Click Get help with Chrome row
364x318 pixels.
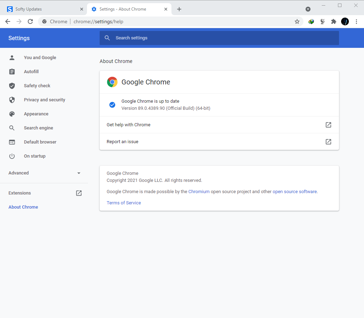point(219,125)
